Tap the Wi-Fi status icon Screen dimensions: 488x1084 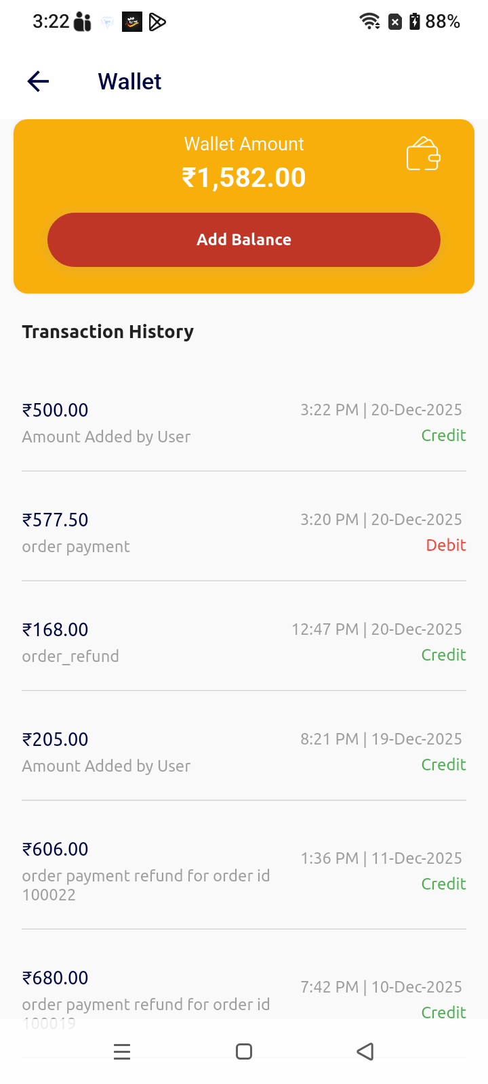coord(369,22)
